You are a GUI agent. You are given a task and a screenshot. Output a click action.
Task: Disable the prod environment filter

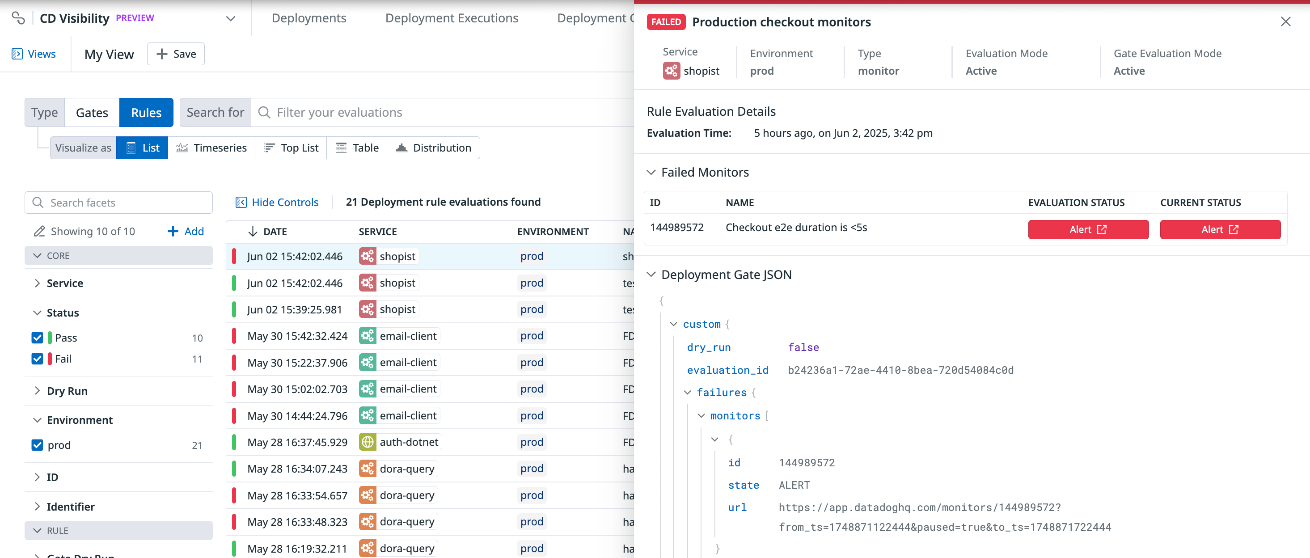37,444
